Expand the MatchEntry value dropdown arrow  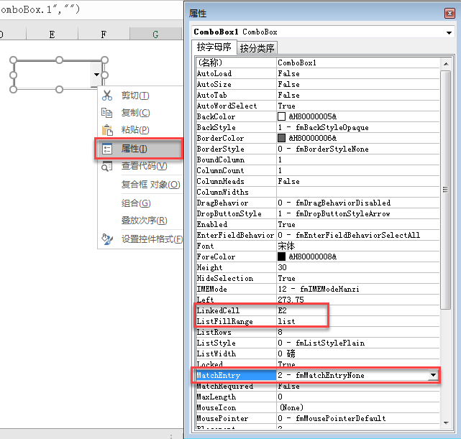pos(433,375)
